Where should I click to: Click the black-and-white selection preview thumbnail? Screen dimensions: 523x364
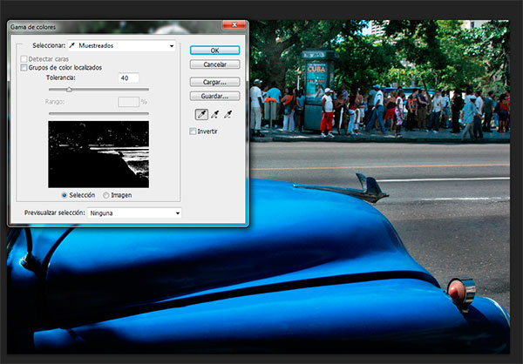98,154
